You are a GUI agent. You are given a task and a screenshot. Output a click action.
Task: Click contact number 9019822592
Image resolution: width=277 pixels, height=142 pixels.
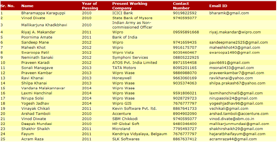click(185, 13)
